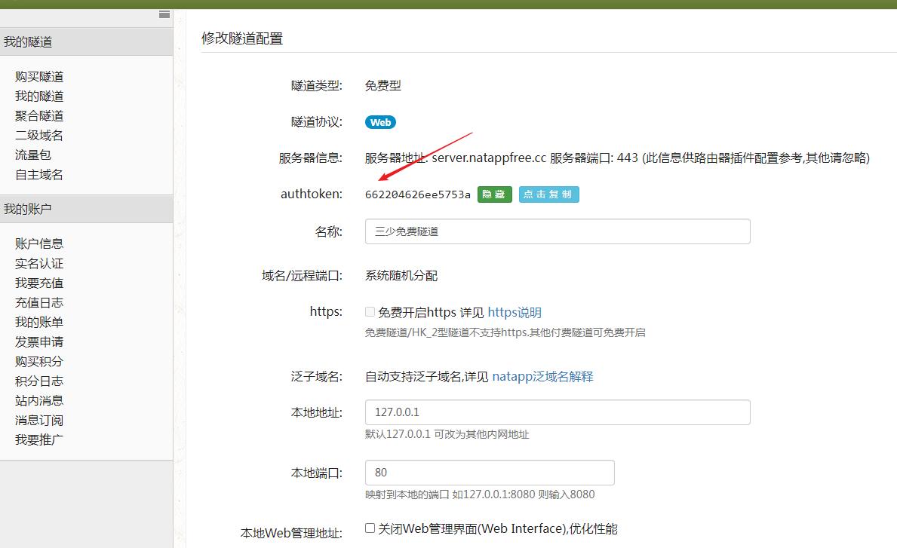This screenshot has width=897, height=548.
Task: Click the blue Web protocol badge
Action: [x=380, y=121]
